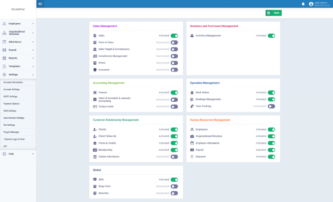The image size is (333, 202).
Task: Select Tax Settings from the sidebar
Action: (9, 125)
